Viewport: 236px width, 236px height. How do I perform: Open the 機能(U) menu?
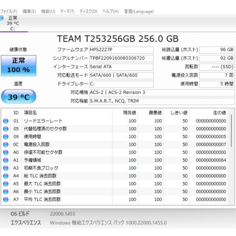48,11
